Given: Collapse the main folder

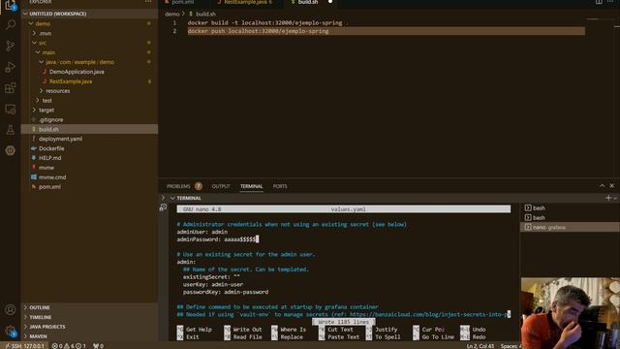Looking at the screenshot, I should click(x=48, y=52).
